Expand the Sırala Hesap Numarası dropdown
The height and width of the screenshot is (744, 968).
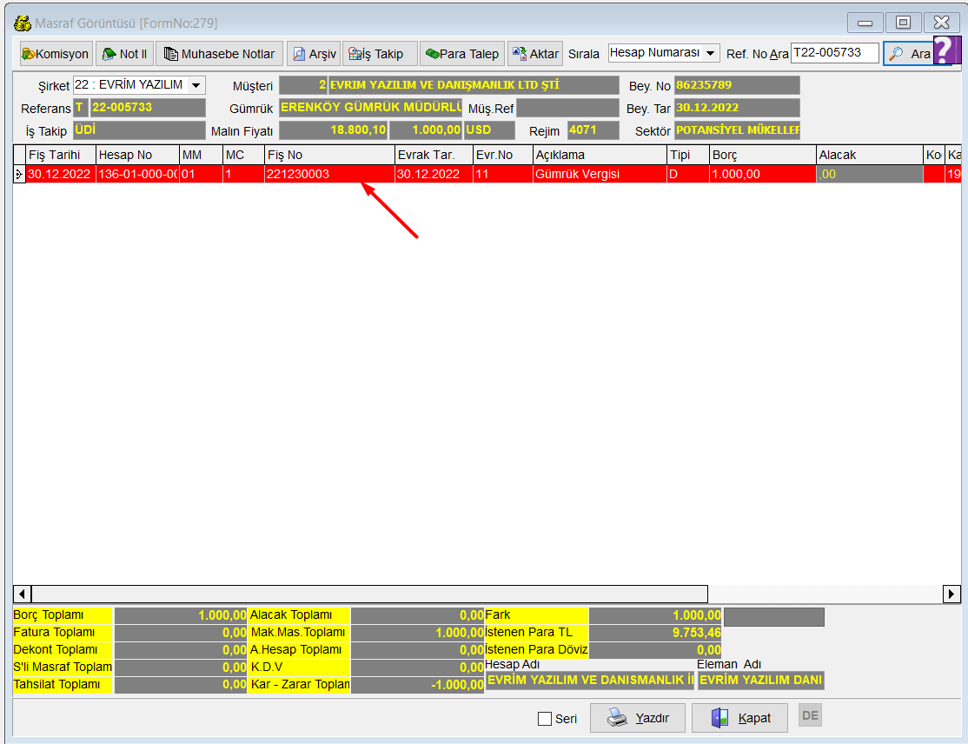click(711, 53)
